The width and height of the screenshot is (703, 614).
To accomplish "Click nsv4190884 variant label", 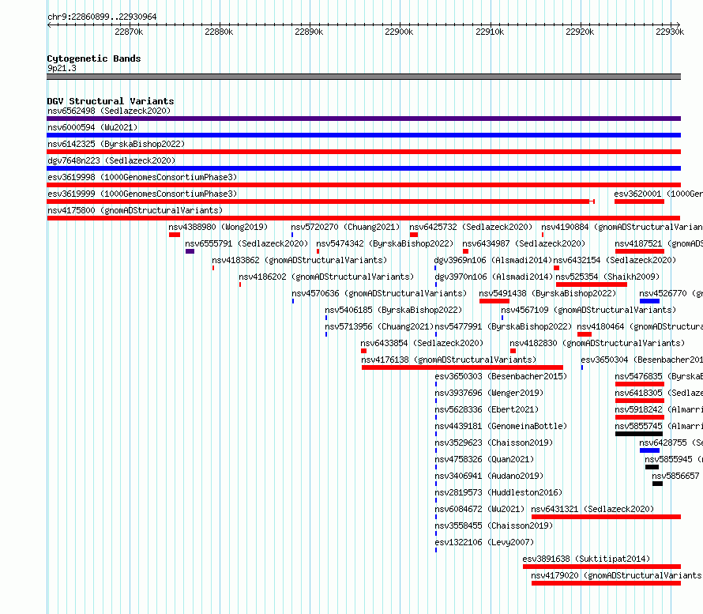I will [622, 227].
